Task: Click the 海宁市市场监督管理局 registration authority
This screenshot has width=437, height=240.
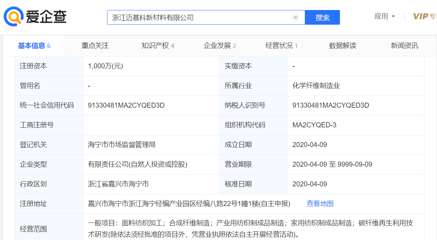Action: click(x=121, y=145)
